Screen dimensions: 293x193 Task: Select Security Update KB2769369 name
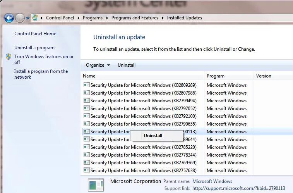click(144, 163)
